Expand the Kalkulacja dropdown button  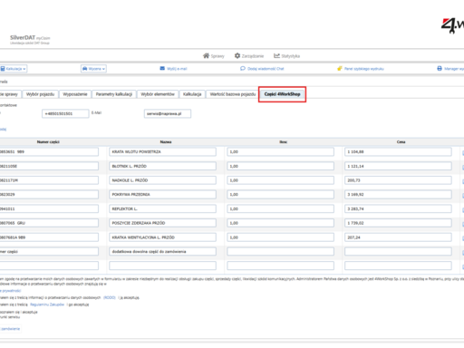click(14, 69)
